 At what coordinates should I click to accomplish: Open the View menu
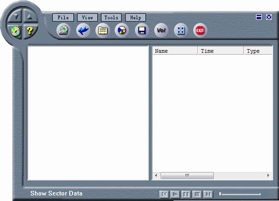pos(87,18)
